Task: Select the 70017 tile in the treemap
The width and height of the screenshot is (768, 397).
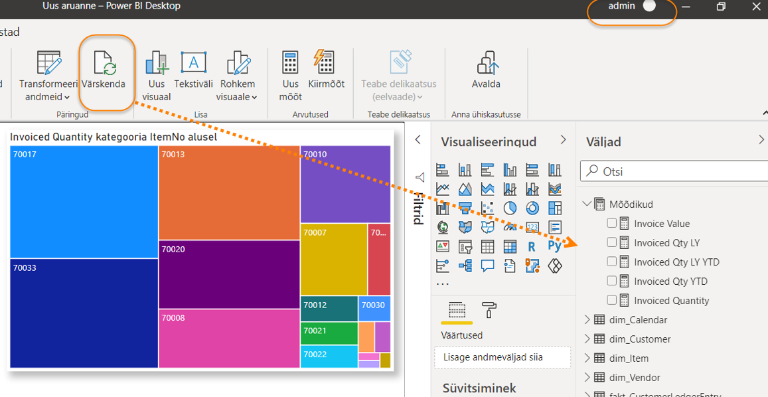Action: coord(84,202)
